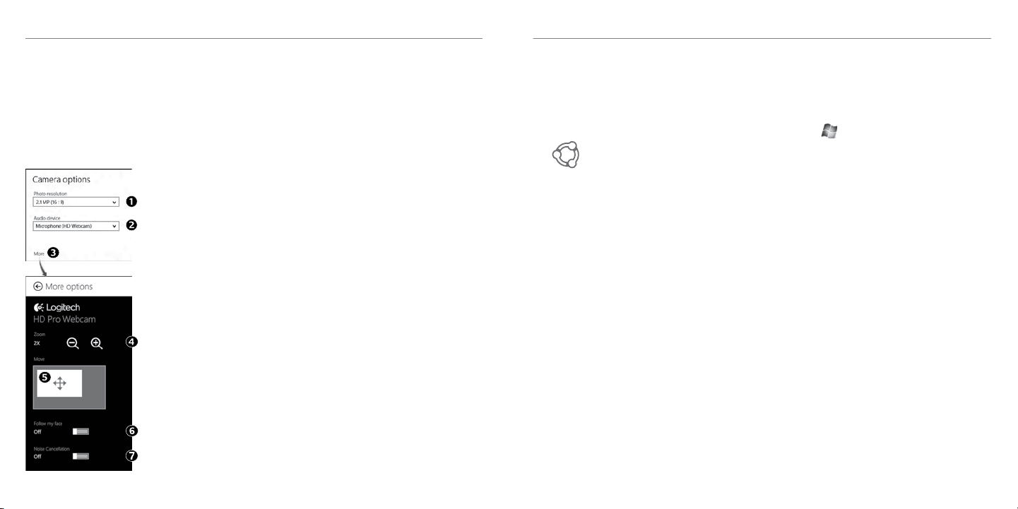Toggle the Follow my face switch
1018x509 pixels.
click(81, 431)
